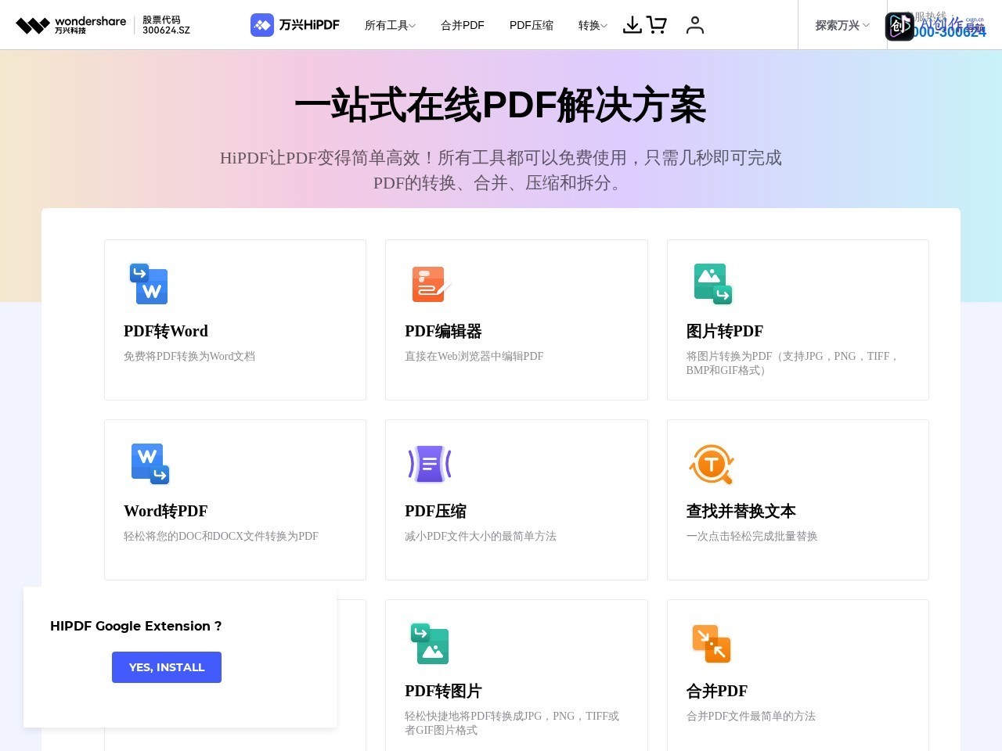
Task: Click the 一站式在线PDF解决方案 headline
Action: 500,105
